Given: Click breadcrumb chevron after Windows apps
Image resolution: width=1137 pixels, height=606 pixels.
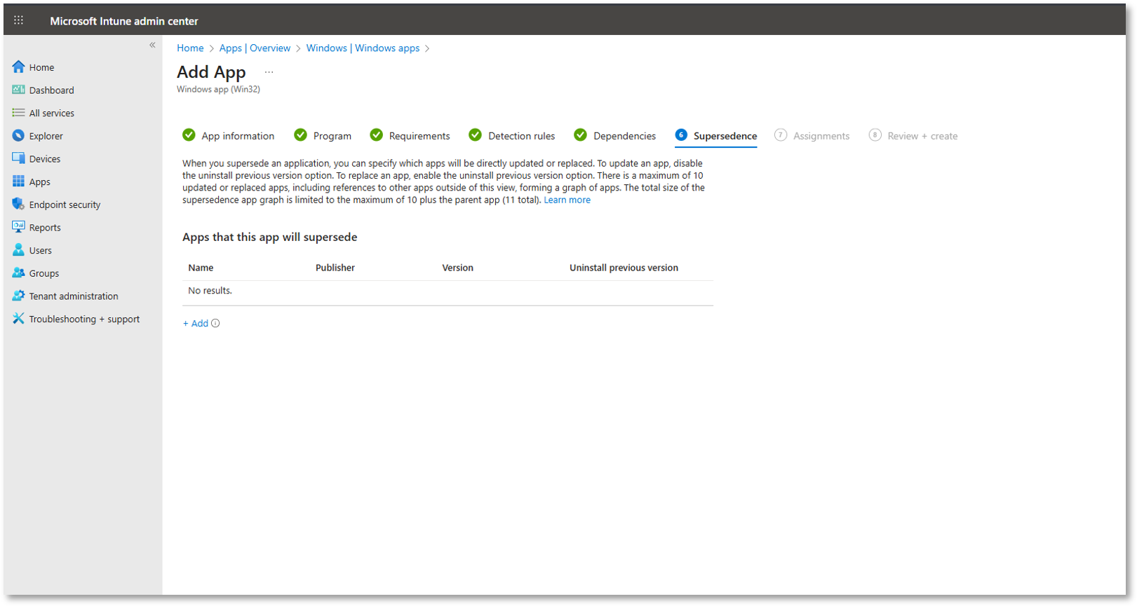Looking at the screenshot, I should (x=427, y=48).
